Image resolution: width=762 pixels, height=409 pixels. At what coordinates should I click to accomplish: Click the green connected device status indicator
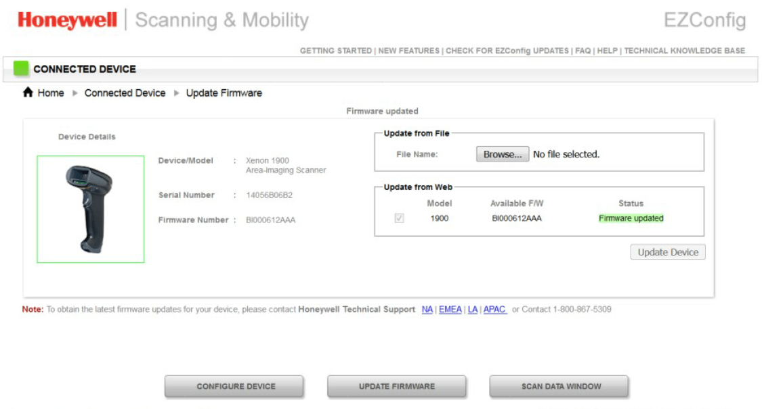(x=21, y=68)
